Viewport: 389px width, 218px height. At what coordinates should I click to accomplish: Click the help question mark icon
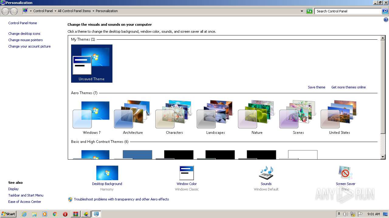386,20
